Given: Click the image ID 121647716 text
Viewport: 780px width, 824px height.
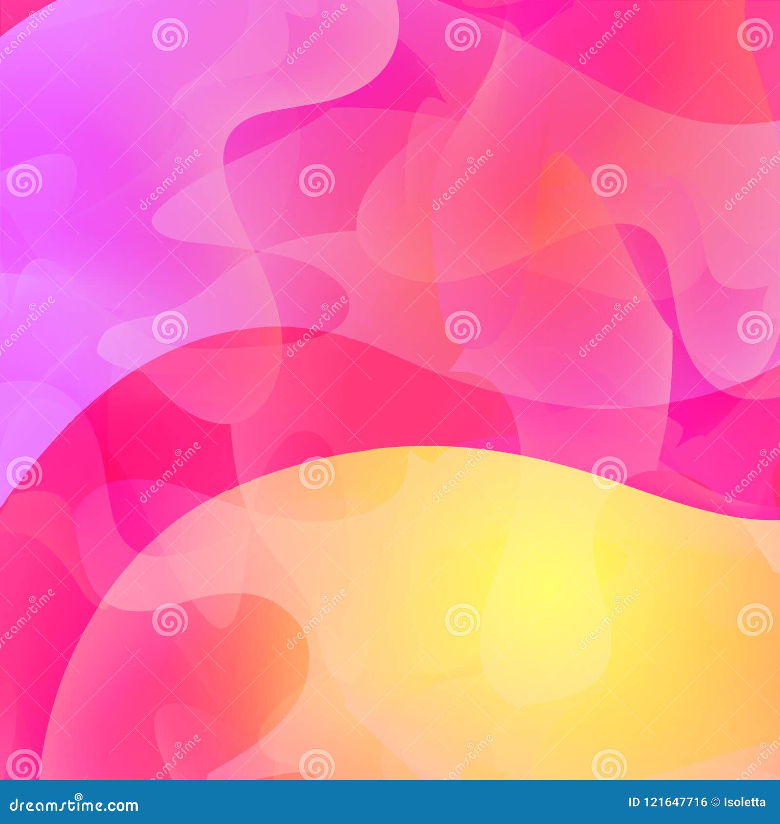Looking at the screenshot, I should (668, 802).
